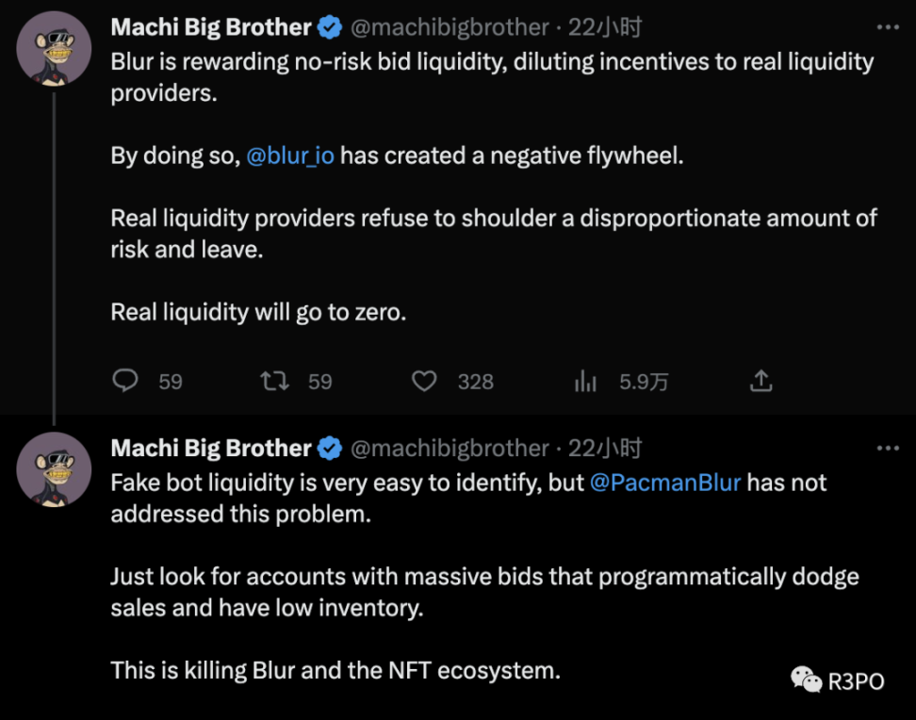The image size is (916, 720).
Task: Click the 328 likes count
Action: coord(476,382)
